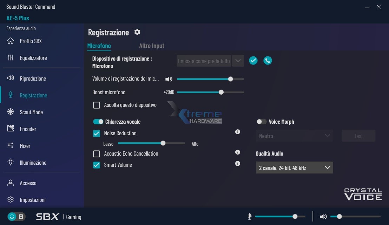Toggle the headphone/speaker output switch
This screenshot has width=389, height=225.
[17, 217]
